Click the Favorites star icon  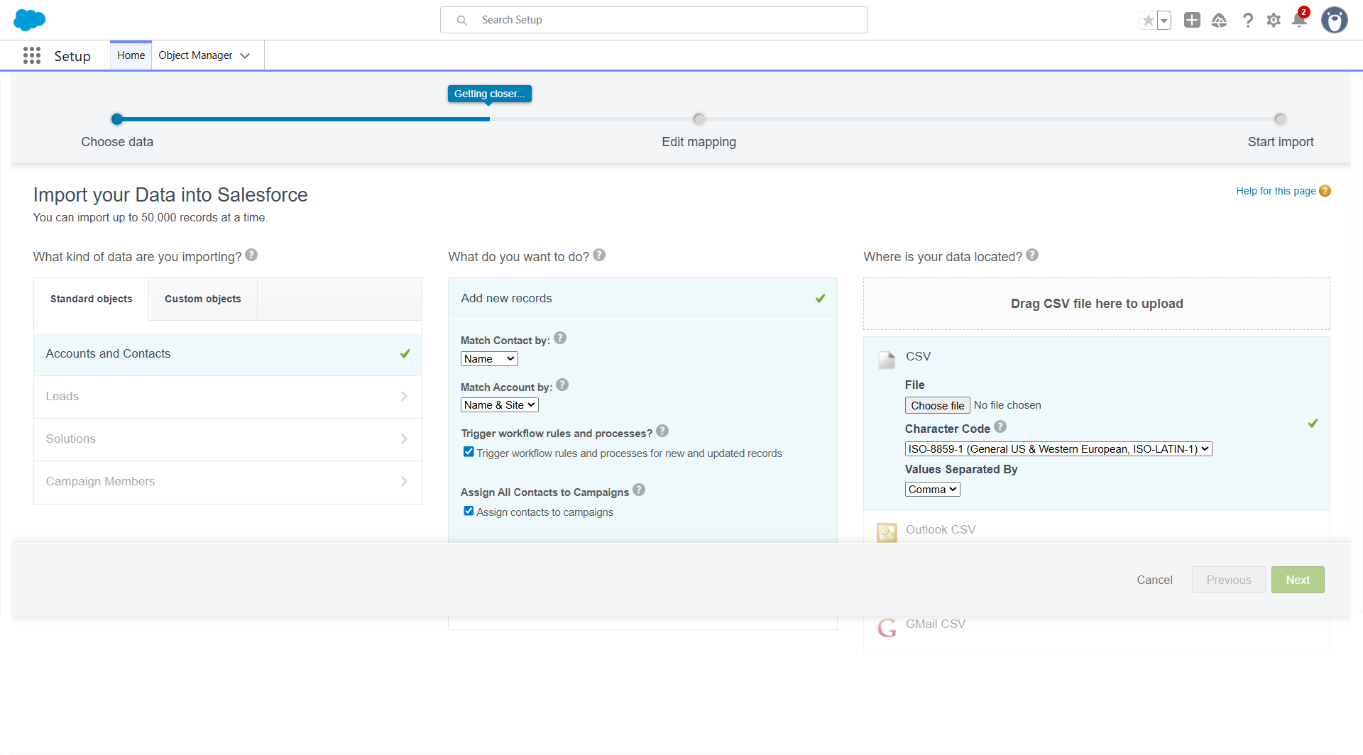point(1148,21)
